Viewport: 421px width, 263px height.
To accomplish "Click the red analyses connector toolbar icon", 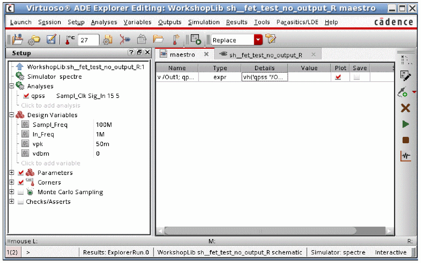I will click(125, 40).
